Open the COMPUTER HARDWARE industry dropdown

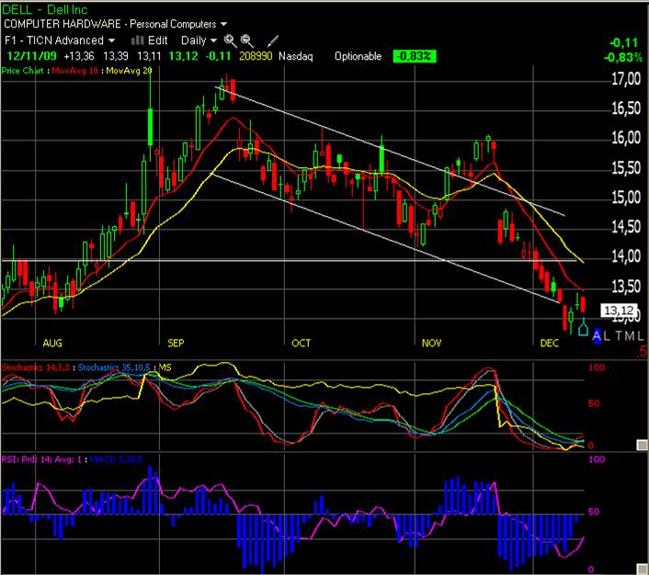pyautogui.click(x=223, y=24)
